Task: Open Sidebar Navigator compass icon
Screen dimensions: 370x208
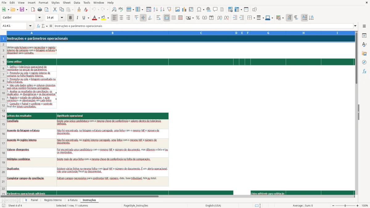Action: coord(364,62)
